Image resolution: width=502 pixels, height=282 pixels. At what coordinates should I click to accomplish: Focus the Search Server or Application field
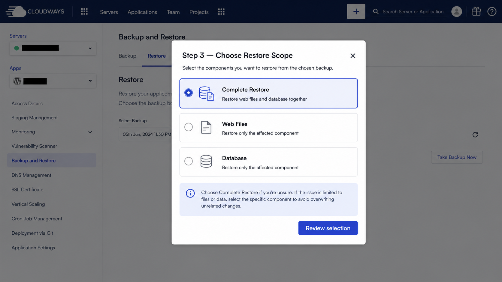(413, 11)
